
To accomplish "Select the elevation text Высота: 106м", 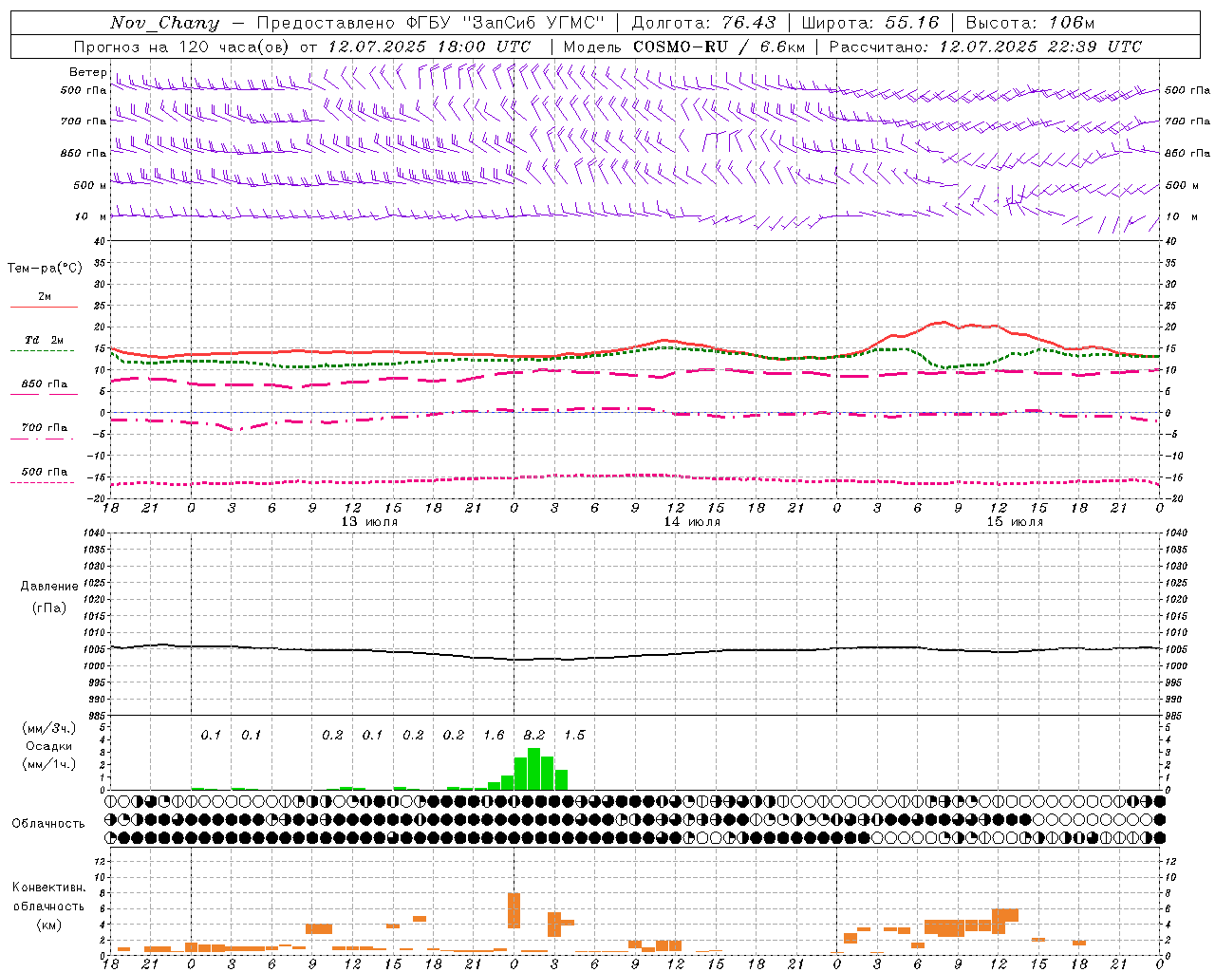I will click(1030, 23).
